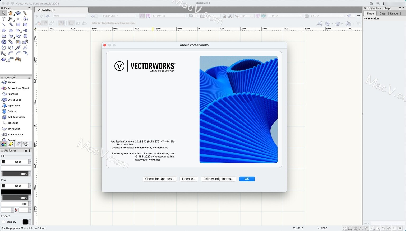Viewport: 406px width, 231px height.
Task: Select the Edit Subdivision tool
Action: [16, 117]
